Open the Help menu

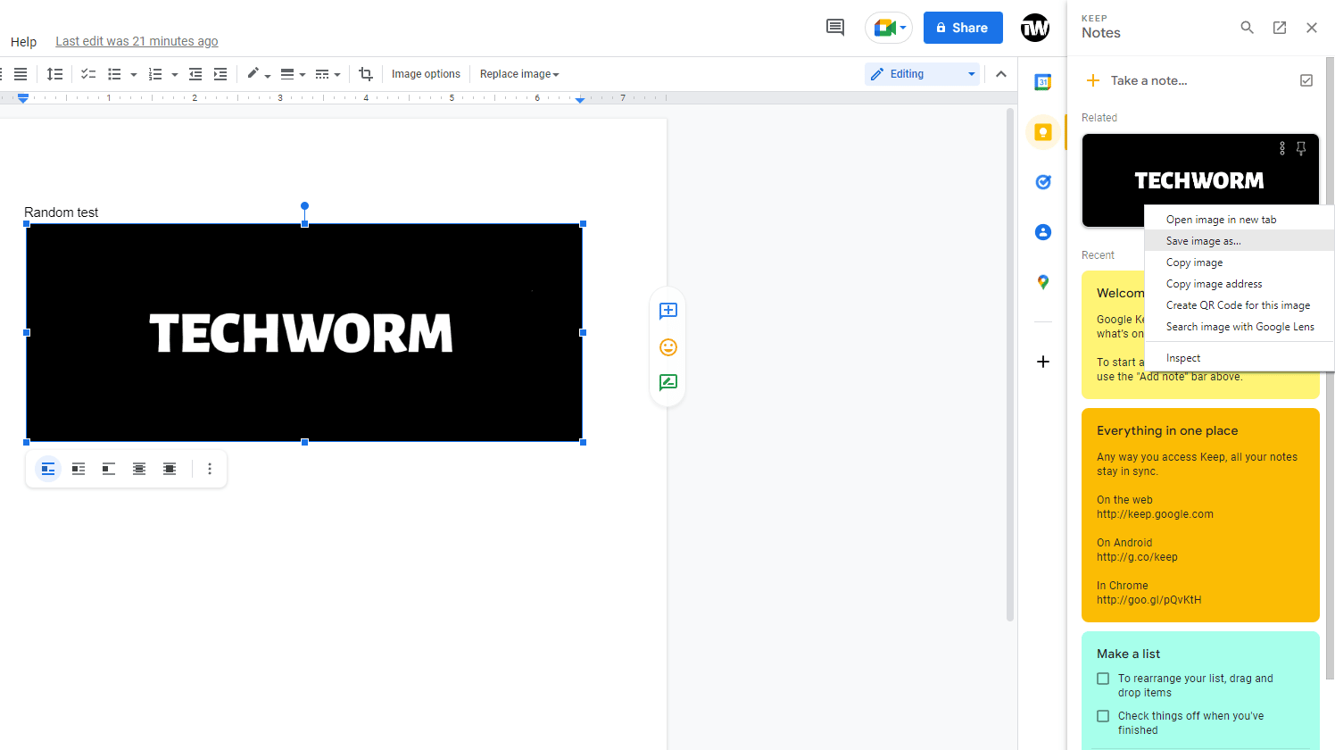pos(23,42)
